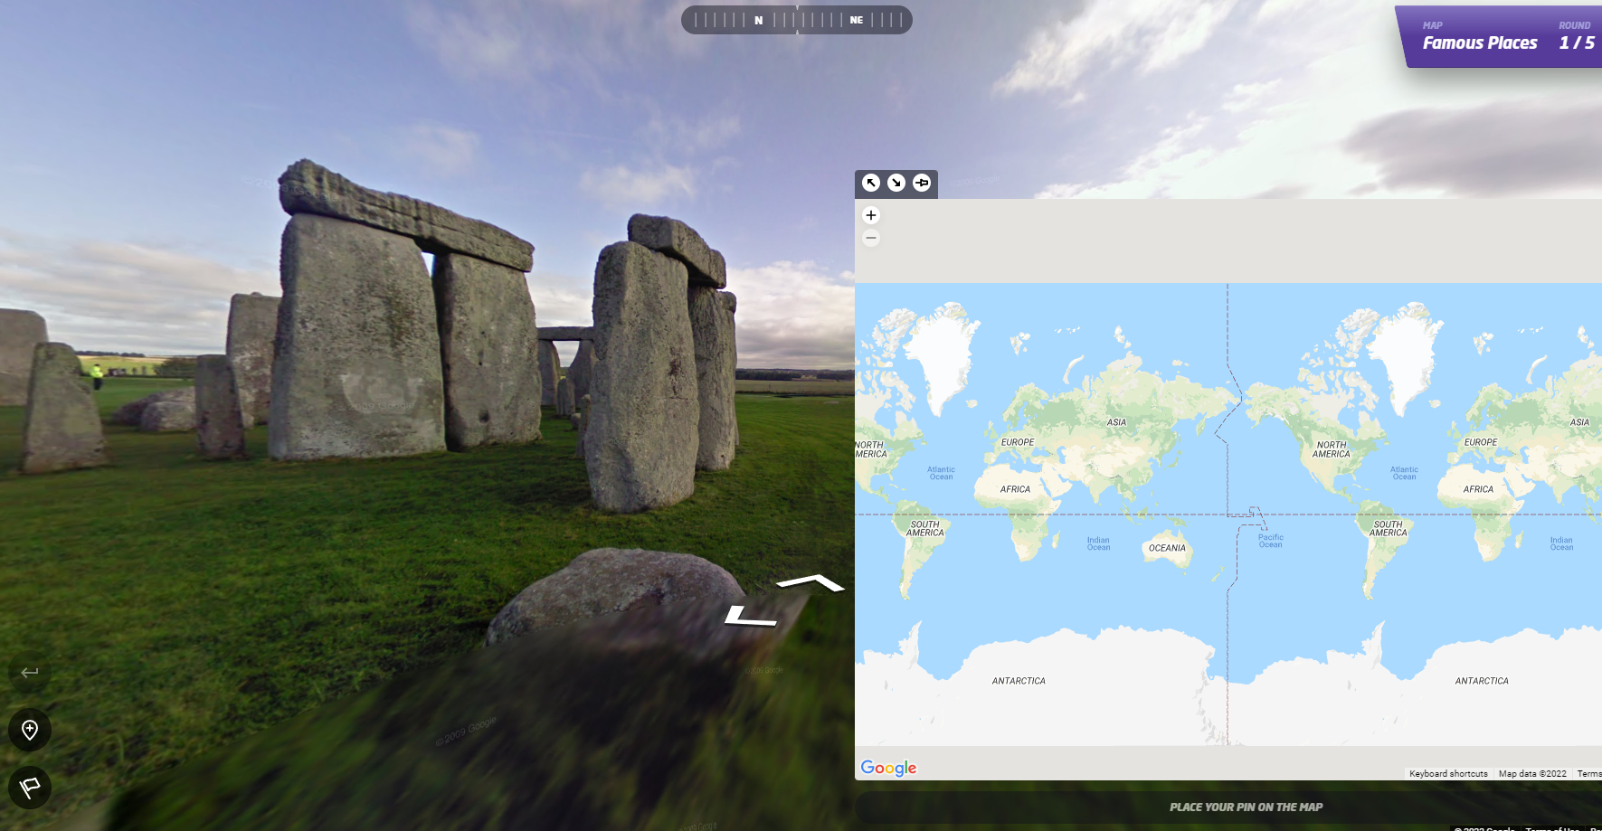Click the OCEANIA label on the map
The image size is (1602, 831).
[1167, 548]
